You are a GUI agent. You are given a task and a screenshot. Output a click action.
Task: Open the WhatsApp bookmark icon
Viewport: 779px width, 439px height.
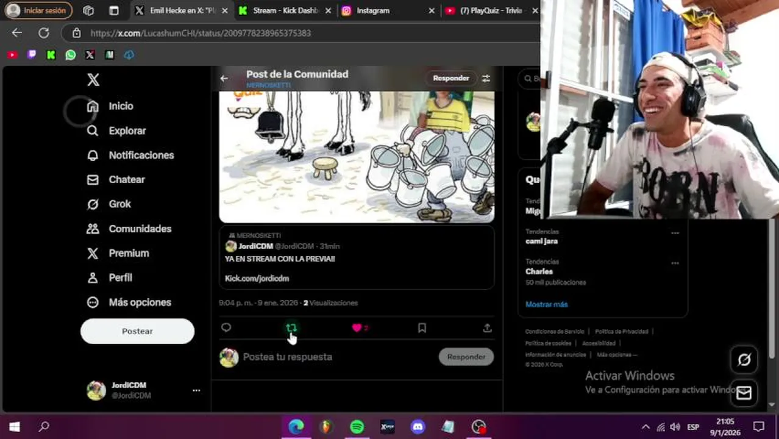click(x=71, y=55)
